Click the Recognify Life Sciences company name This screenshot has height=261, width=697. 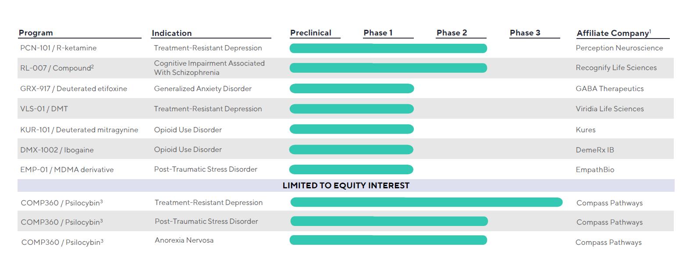coord(616,68)
